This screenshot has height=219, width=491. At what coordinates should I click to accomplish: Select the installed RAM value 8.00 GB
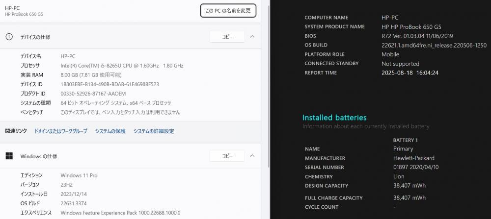tap(91, 75)
